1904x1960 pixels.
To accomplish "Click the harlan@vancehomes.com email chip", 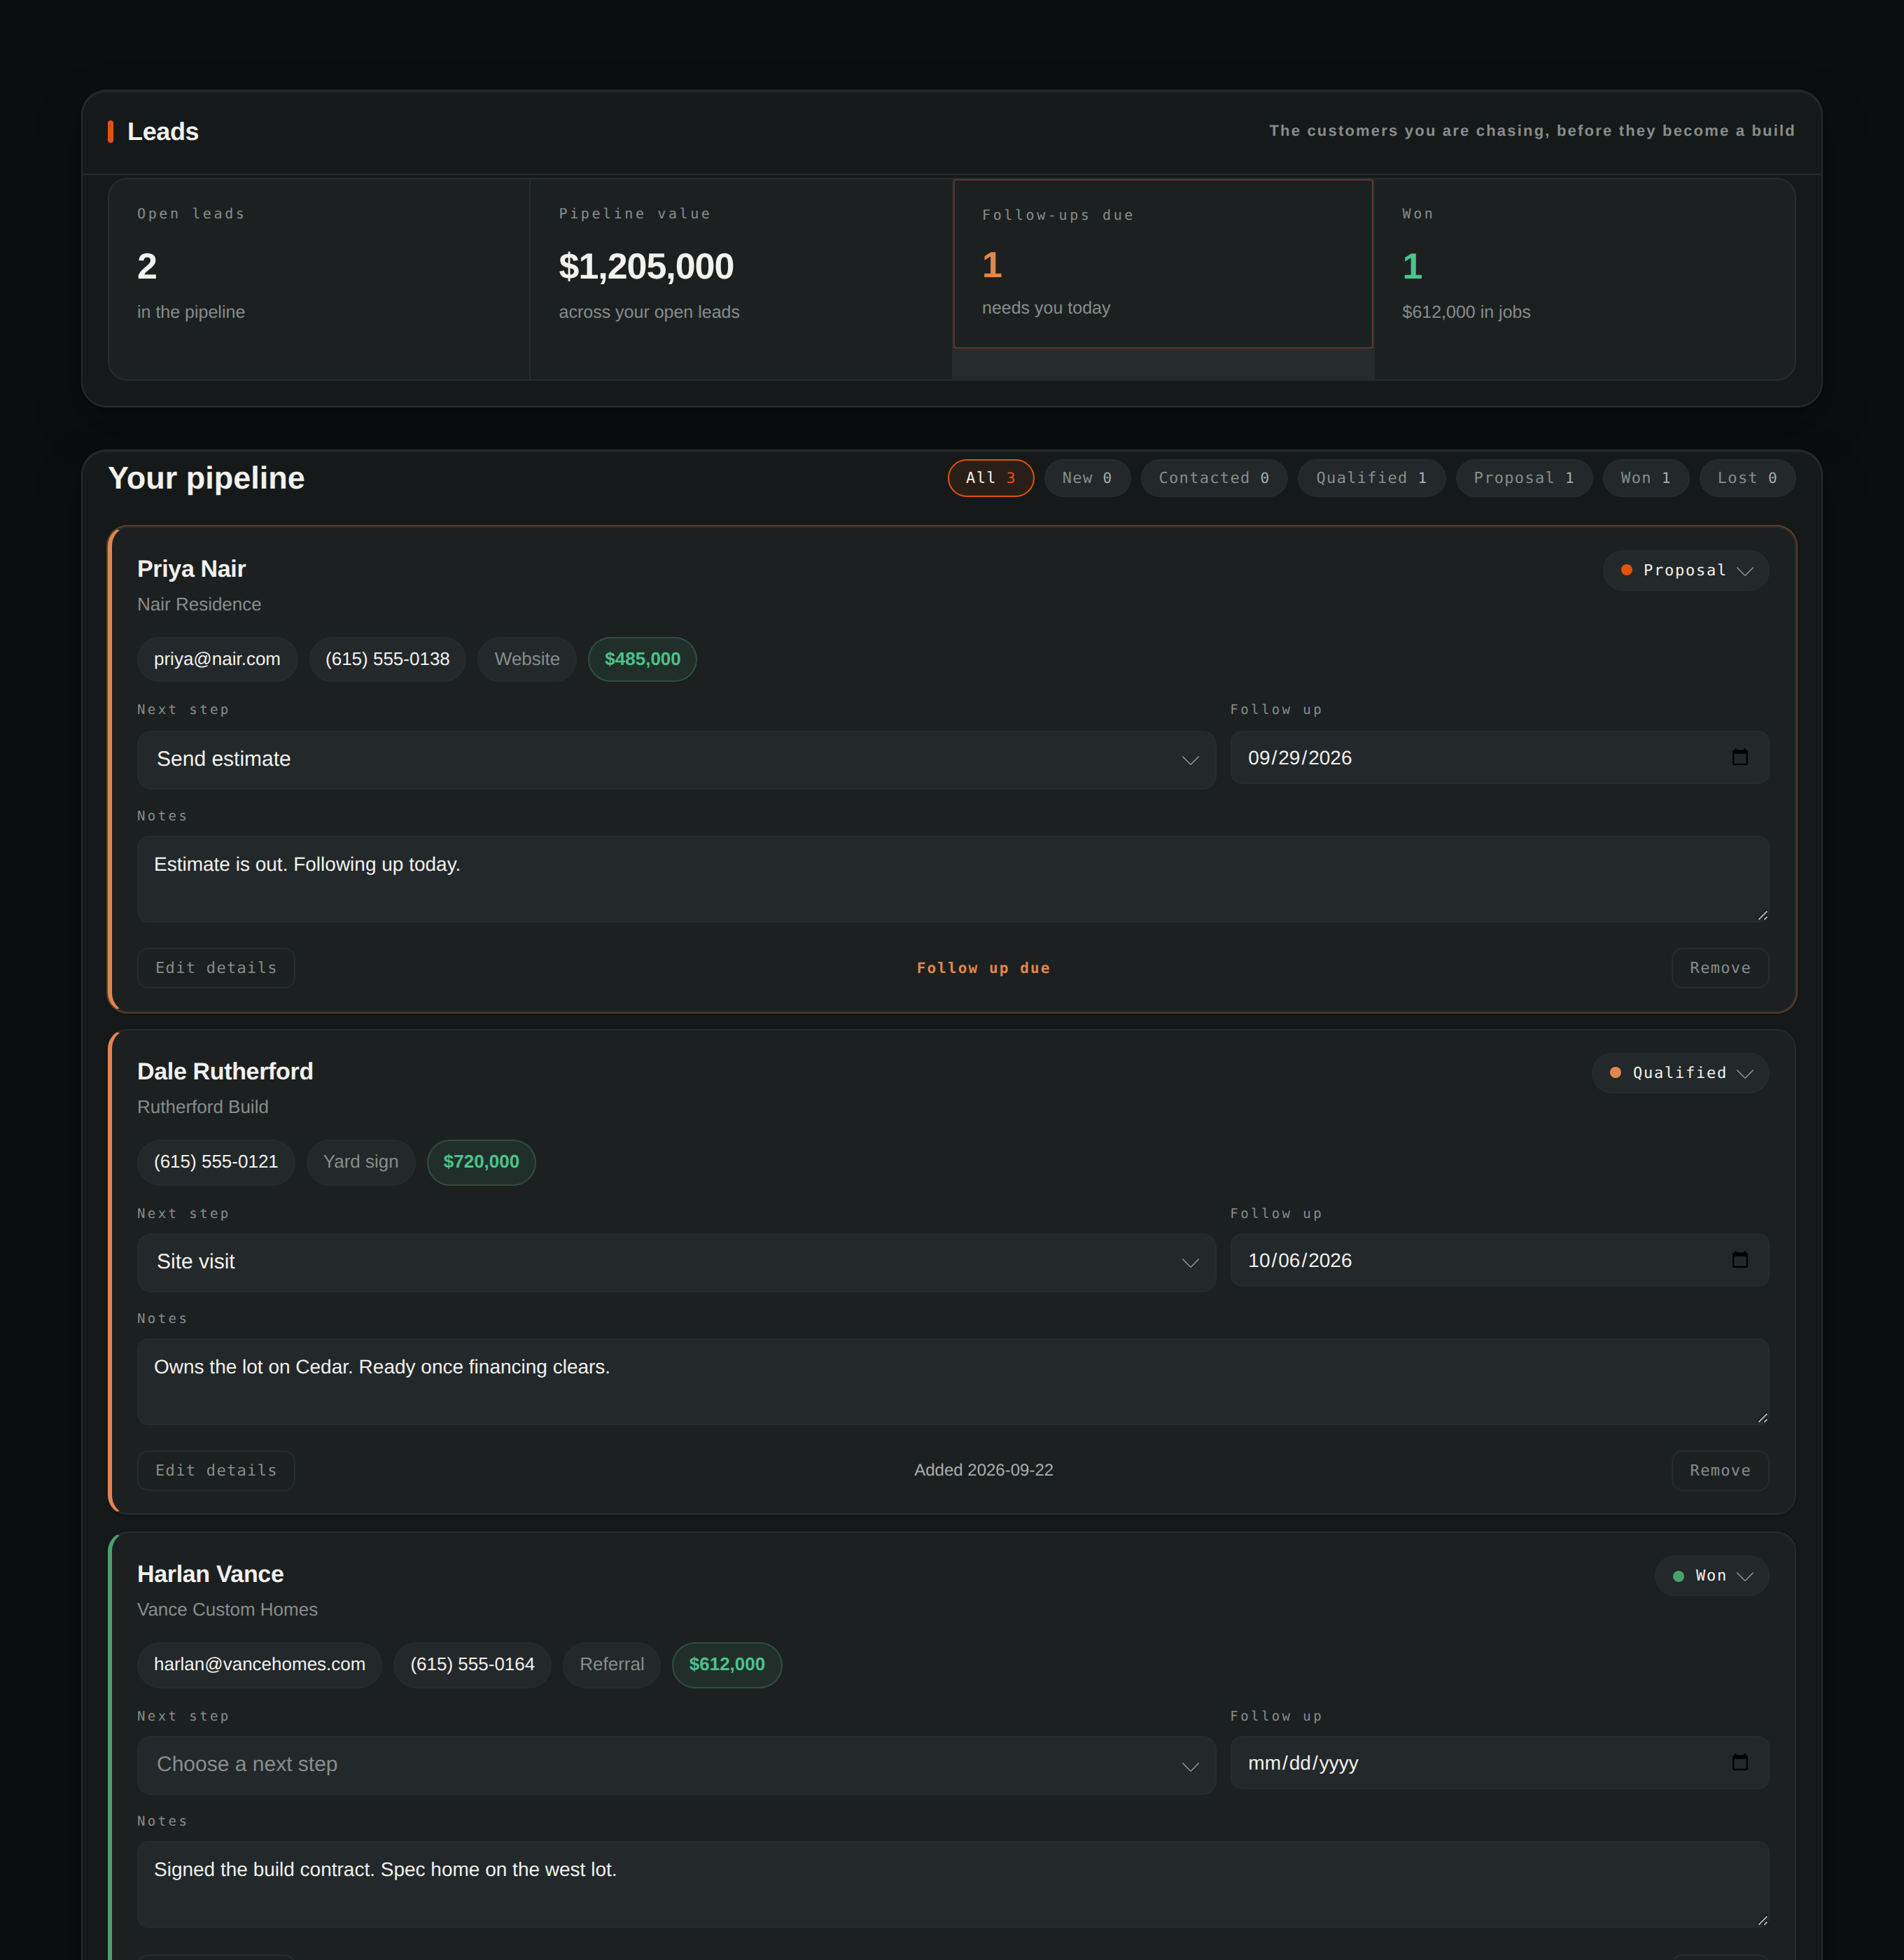I will point(260,1664).
